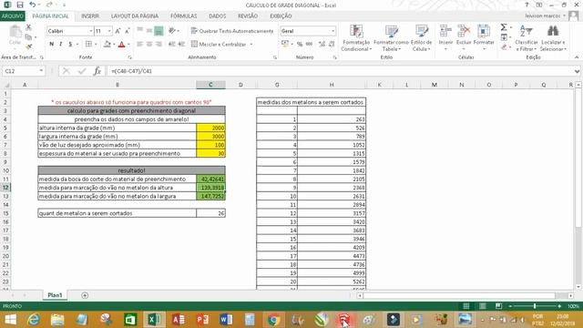Click increase decimal places icon
Image resolution: width=583 pixels, height=328 pixels.
click(322, 45)
